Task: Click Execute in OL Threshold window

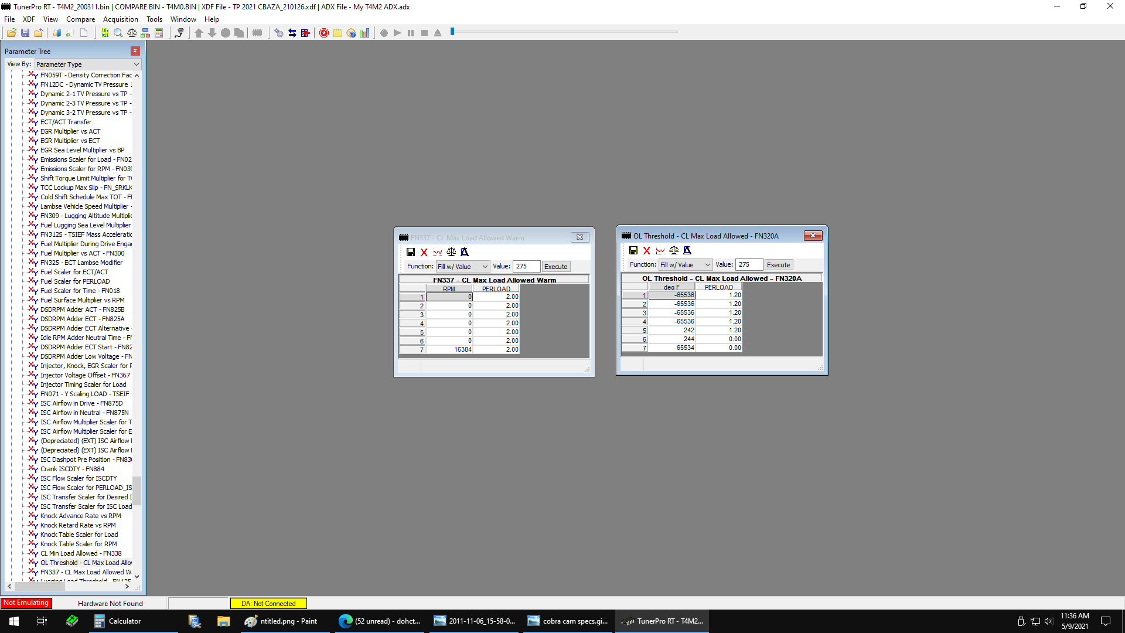Action: click(778, 265)
